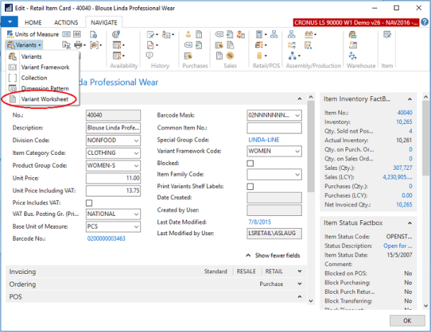Open the barcode number 0200000003463 link
Viewport: 431px width, 332px height.
[106, 239]
